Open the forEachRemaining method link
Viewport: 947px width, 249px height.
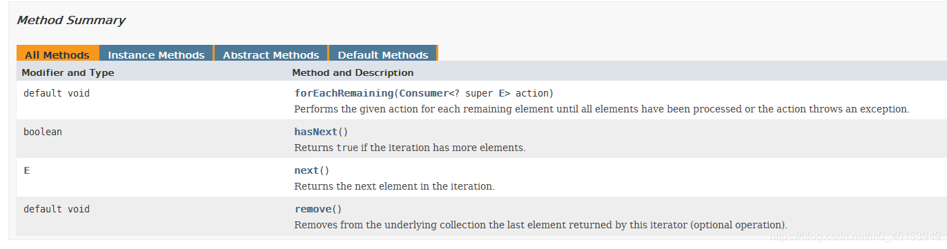(x=344, y=93)
